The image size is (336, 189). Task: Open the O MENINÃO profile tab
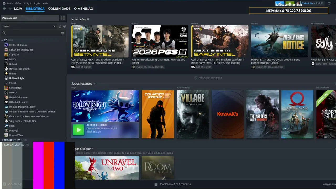[83, 9]
